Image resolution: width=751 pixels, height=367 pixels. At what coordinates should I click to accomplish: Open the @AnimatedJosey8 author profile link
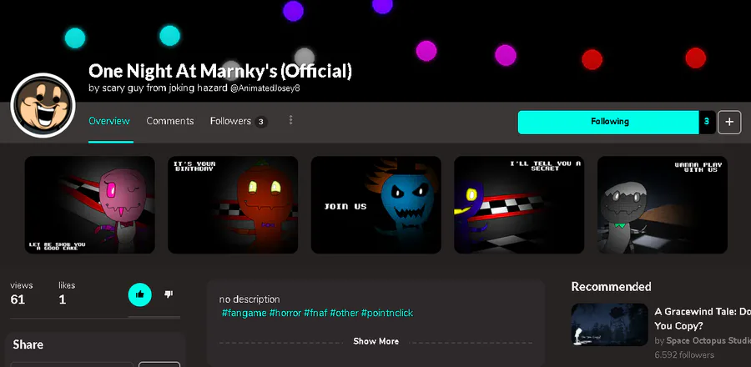pos(265,88)
